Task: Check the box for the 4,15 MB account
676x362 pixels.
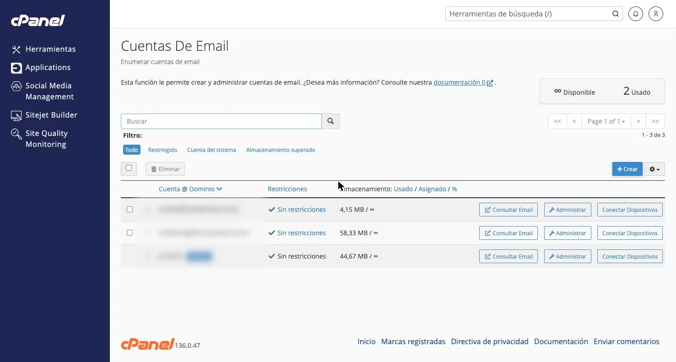Action: [x=130, y=209]
